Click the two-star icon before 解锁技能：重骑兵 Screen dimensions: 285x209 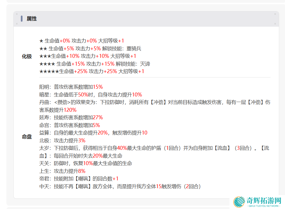tap(43, 49)
